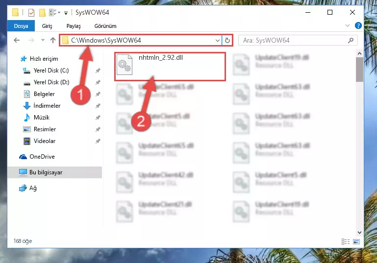Open Help with the blue question mark icon
The height and width of the screenshot is (263, 377).
[x=358, y=25]
